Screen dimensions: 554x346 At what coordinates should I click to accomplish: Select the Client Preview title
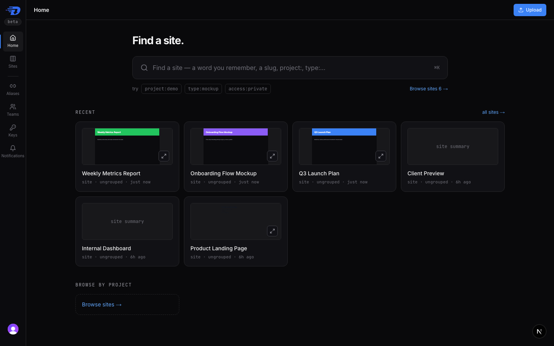(x=426, y=173)
